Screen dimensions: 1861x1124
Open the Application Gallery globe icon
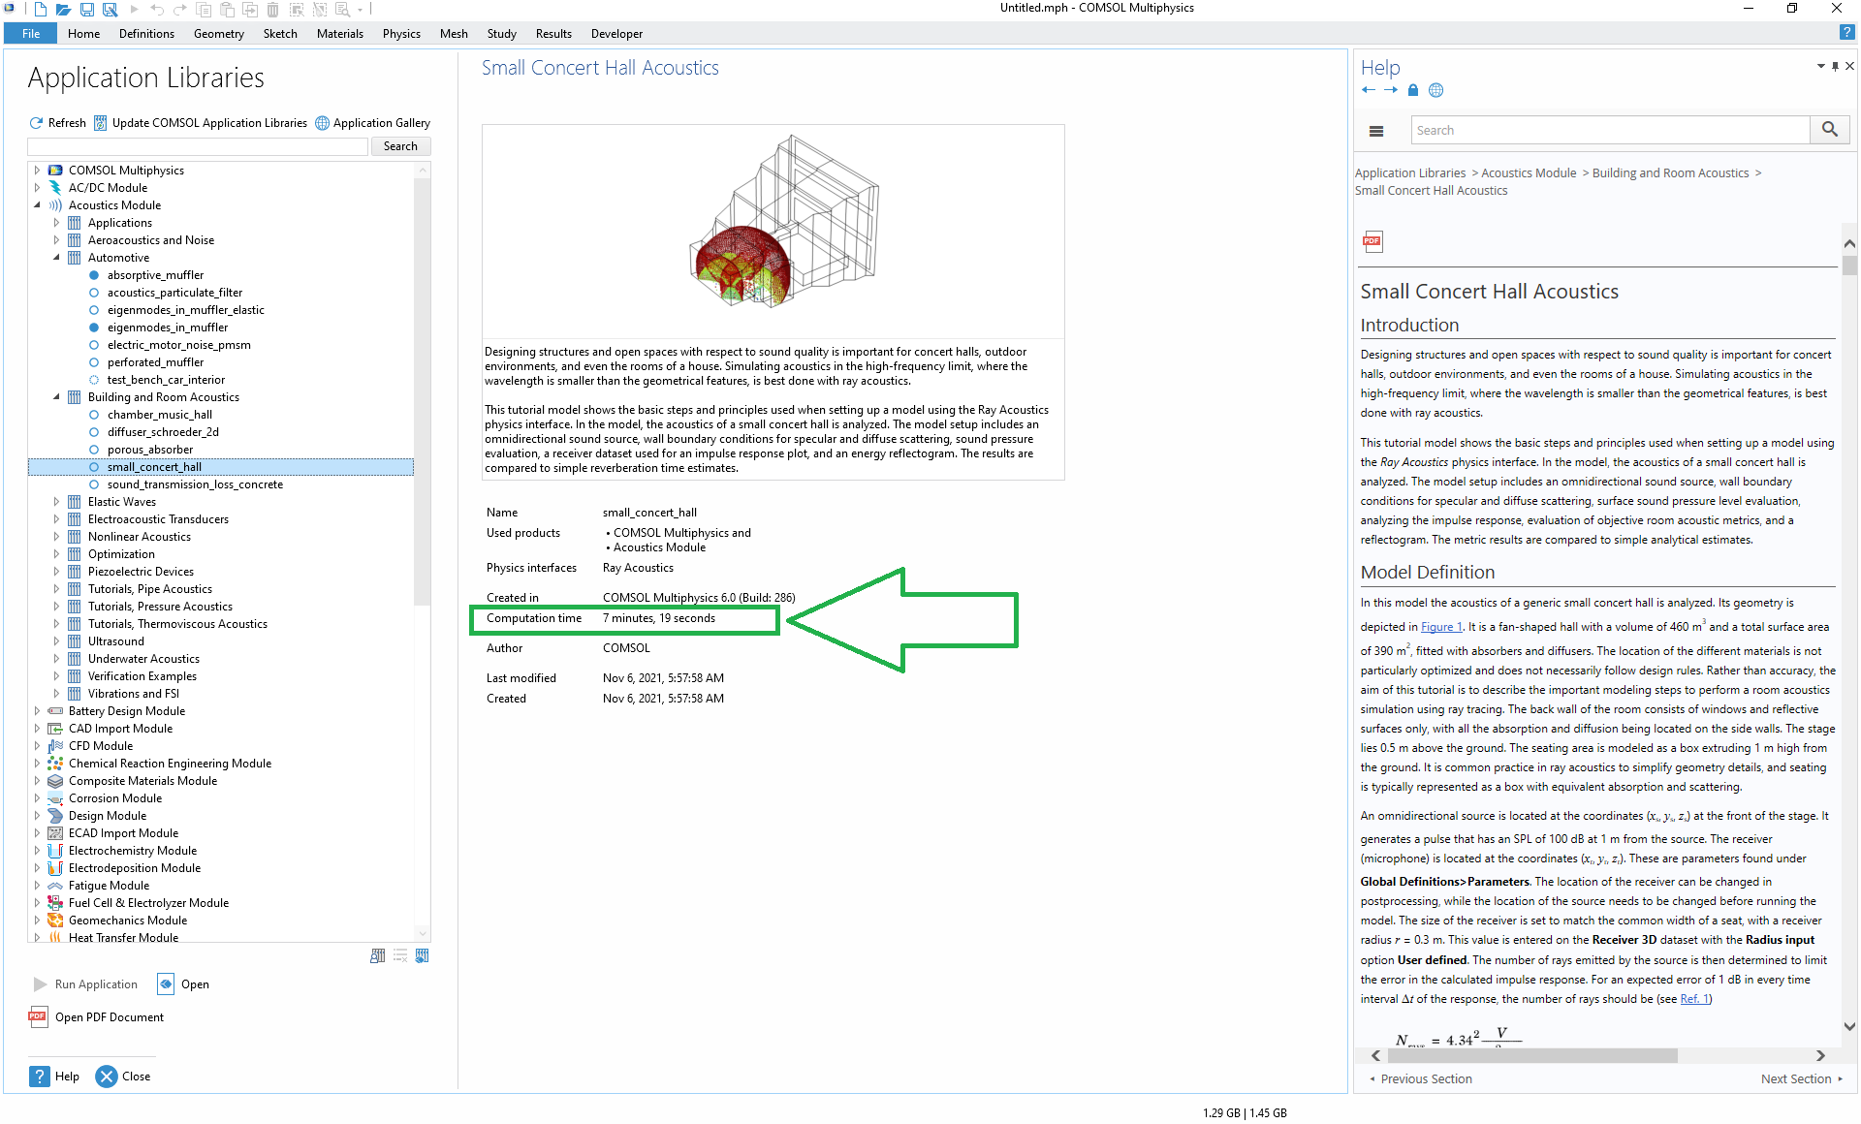[322, 123]
